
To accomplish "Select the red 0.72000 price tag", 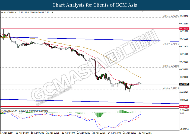I will pos(184,29).
